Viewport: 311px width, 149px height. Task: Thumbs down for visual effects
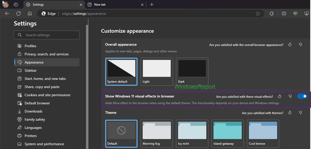pyautogui.click(x=290, y=96)
